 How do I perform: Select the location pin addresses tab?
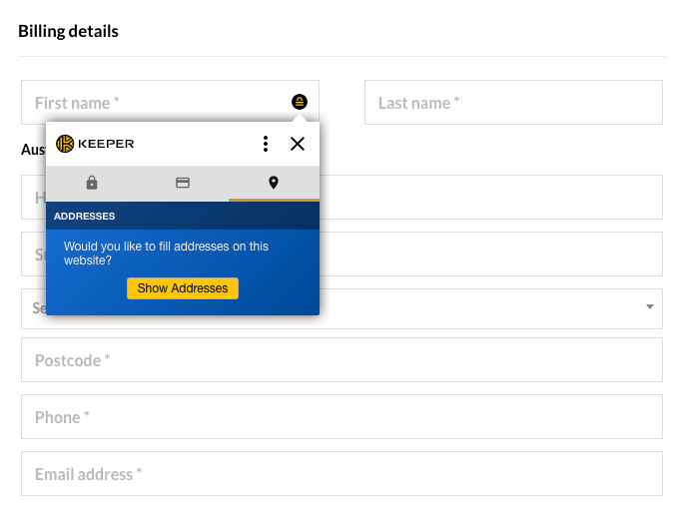274,183
